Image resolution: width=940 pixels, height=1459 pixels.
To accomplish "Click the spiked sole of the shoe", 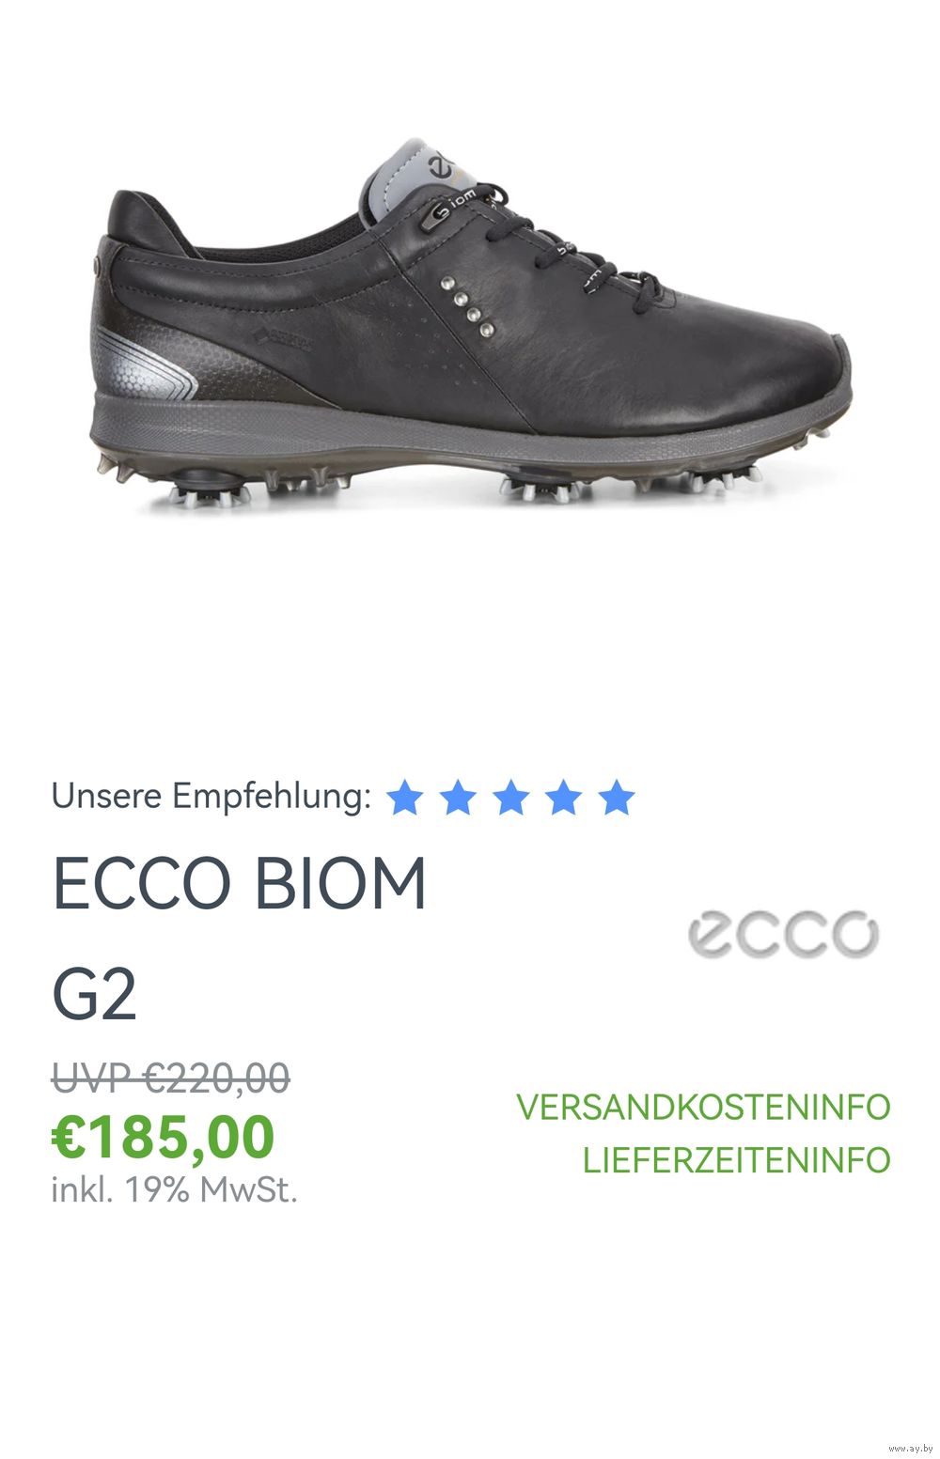I will 470,474.
